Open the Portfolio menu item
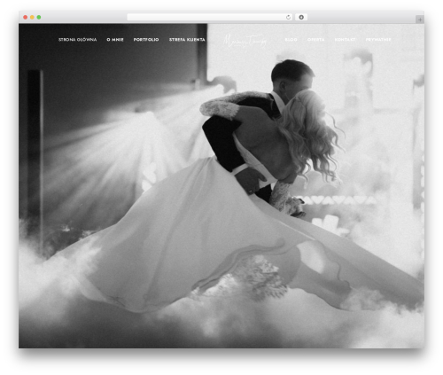 tap(146, 40)
